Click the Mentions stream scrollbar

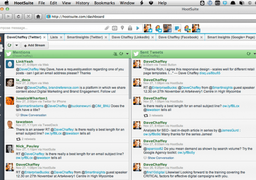coord(130,79)
